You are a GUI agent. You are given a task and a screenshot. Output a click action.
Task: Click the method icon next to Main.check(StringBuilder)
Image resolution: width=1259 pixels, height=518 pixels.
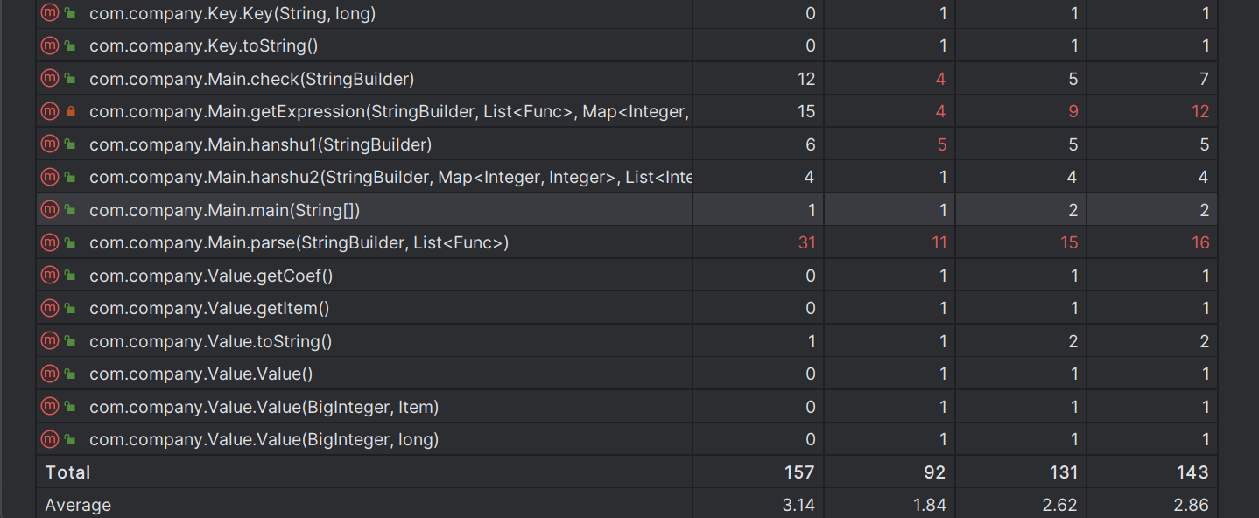coord(50,79)
